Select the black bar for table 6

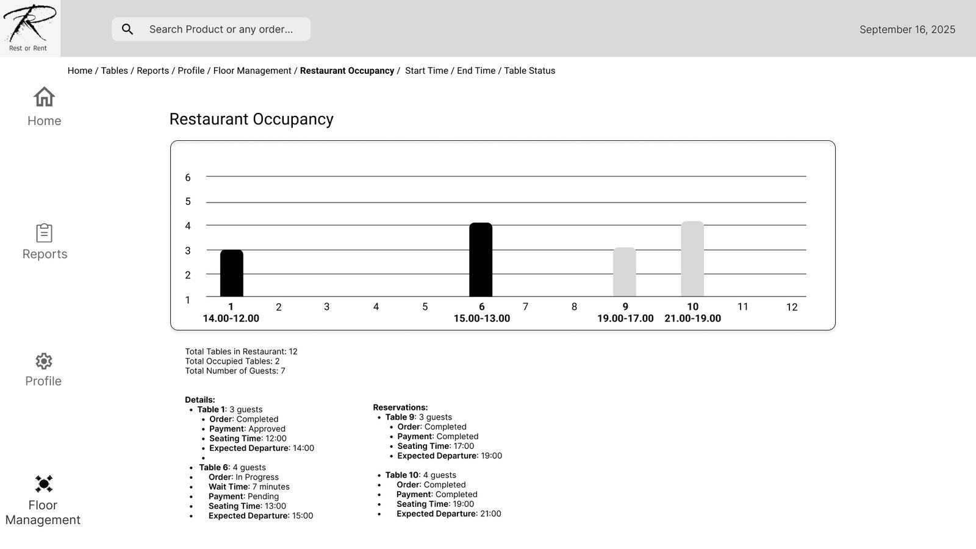point(481,260)
